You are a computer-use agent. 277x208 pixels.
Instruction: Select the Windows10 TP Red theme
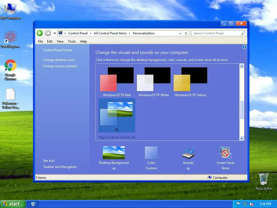tap(117, 82)
